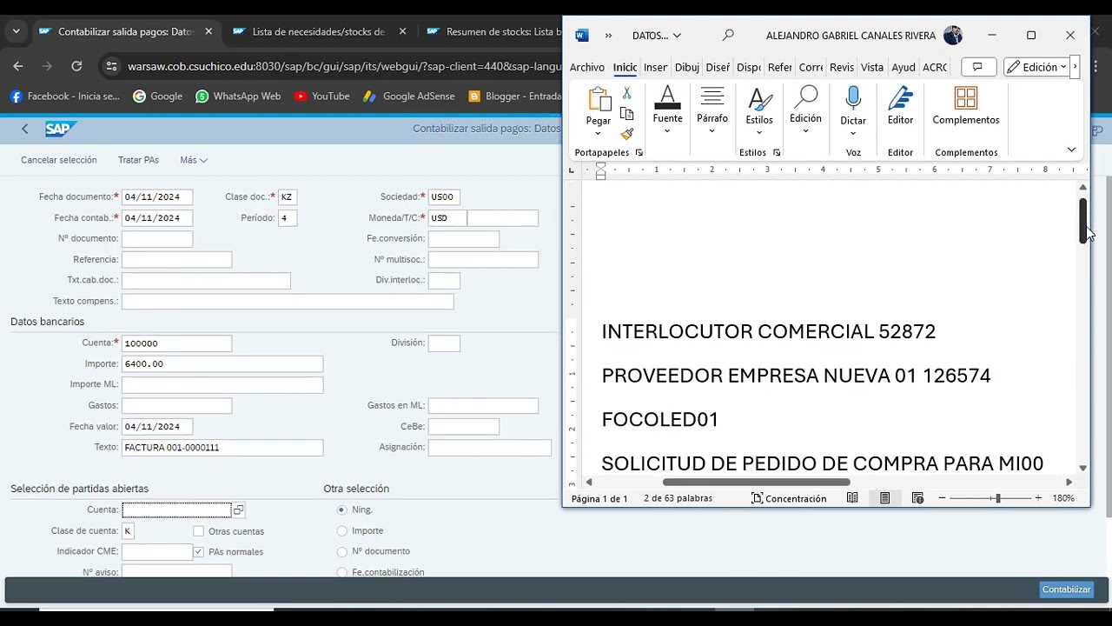1112x626 pixels.
Task: Open the Edición mode dropdown in Word
Action: click(1036, 67)
